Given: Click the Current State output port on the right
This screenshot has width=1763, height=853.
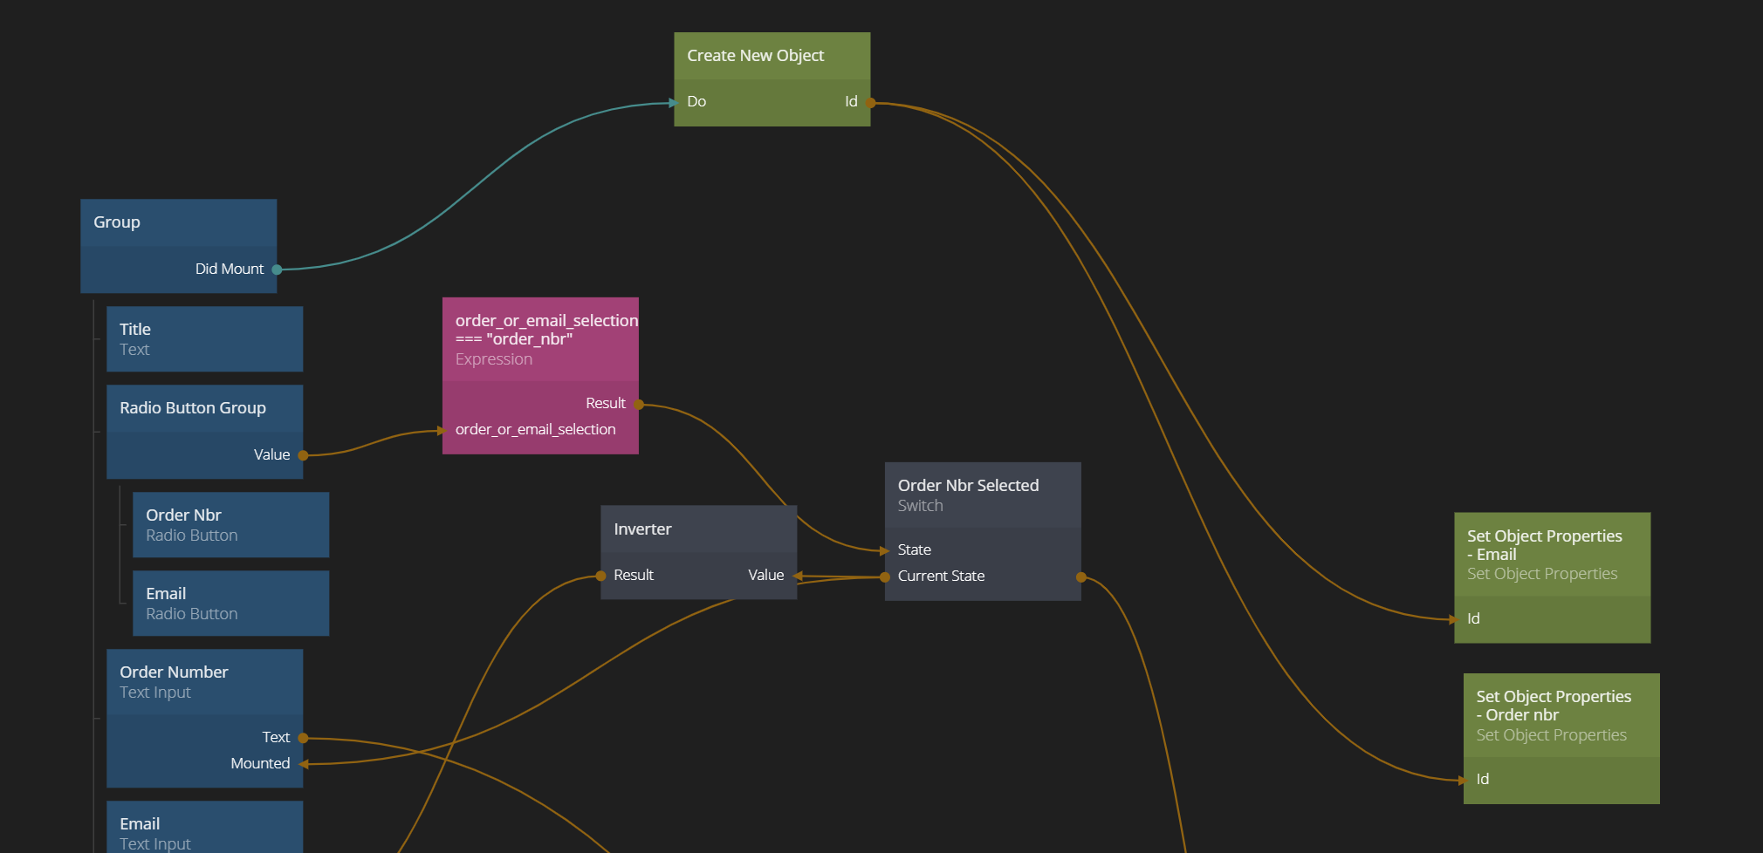Looking at the screenshot, I should 1081,577.
